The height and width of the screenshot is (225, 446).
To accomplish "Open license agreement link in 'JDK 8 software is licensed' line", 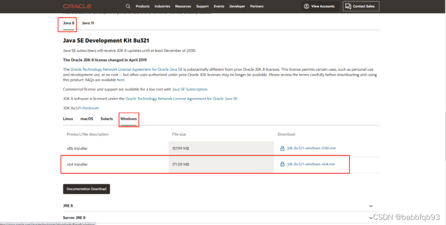I will [181, 99].
